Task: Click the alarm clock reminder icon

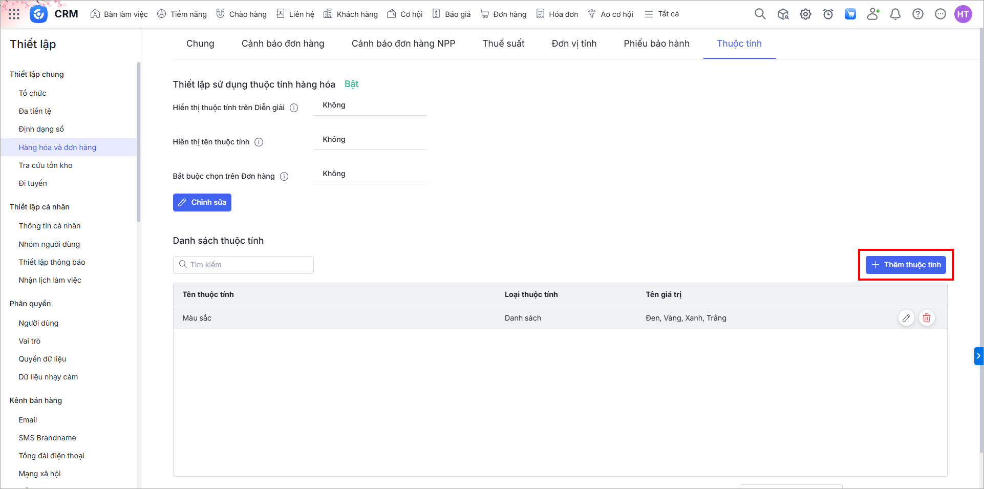Action: pos(828,14)
